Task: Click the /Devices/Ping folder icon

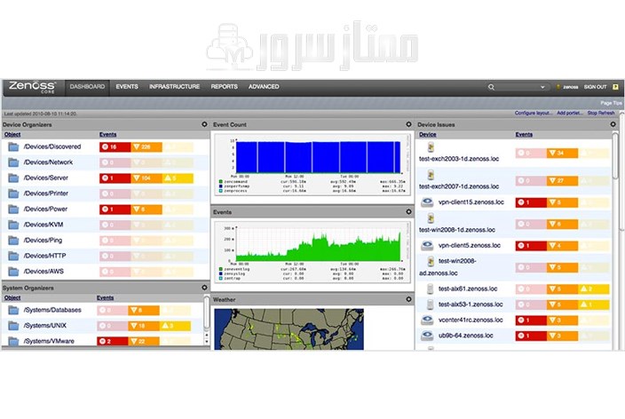Action: 13,241
